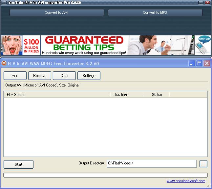This screenshot has width=212, height=189.
Task: Open the $100 Million in Prizes ad
Action: 21,45
